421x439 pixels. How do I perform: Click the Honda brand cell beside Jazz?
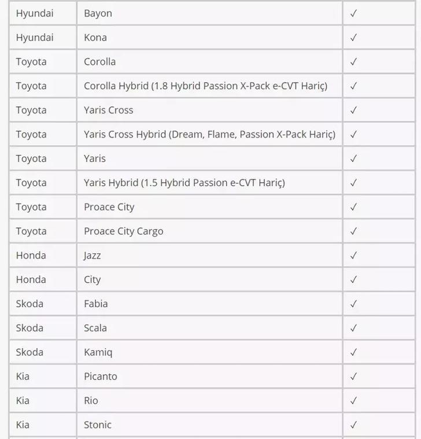tap(31, 255)
